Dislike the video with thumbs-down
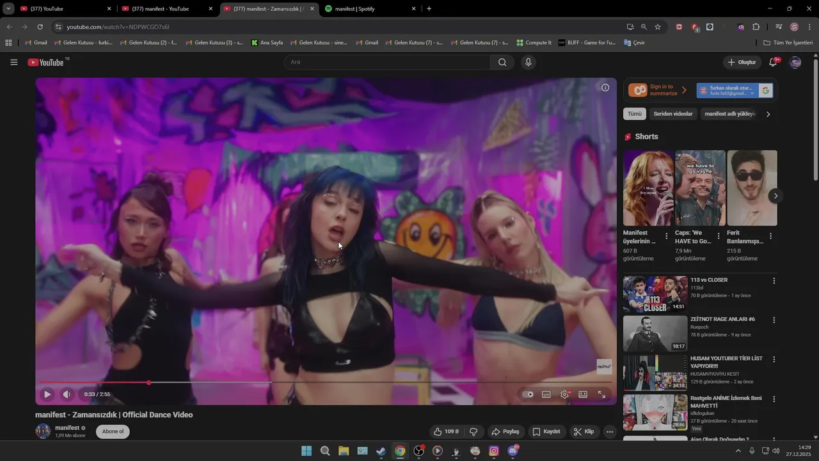819x461 pixels. (x=473, y=432)
